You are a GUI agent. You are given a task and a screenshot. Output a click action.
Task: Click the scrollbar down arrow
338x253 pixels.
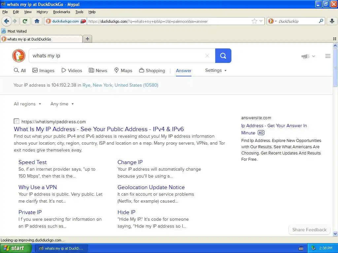click(x=335, y=234)
